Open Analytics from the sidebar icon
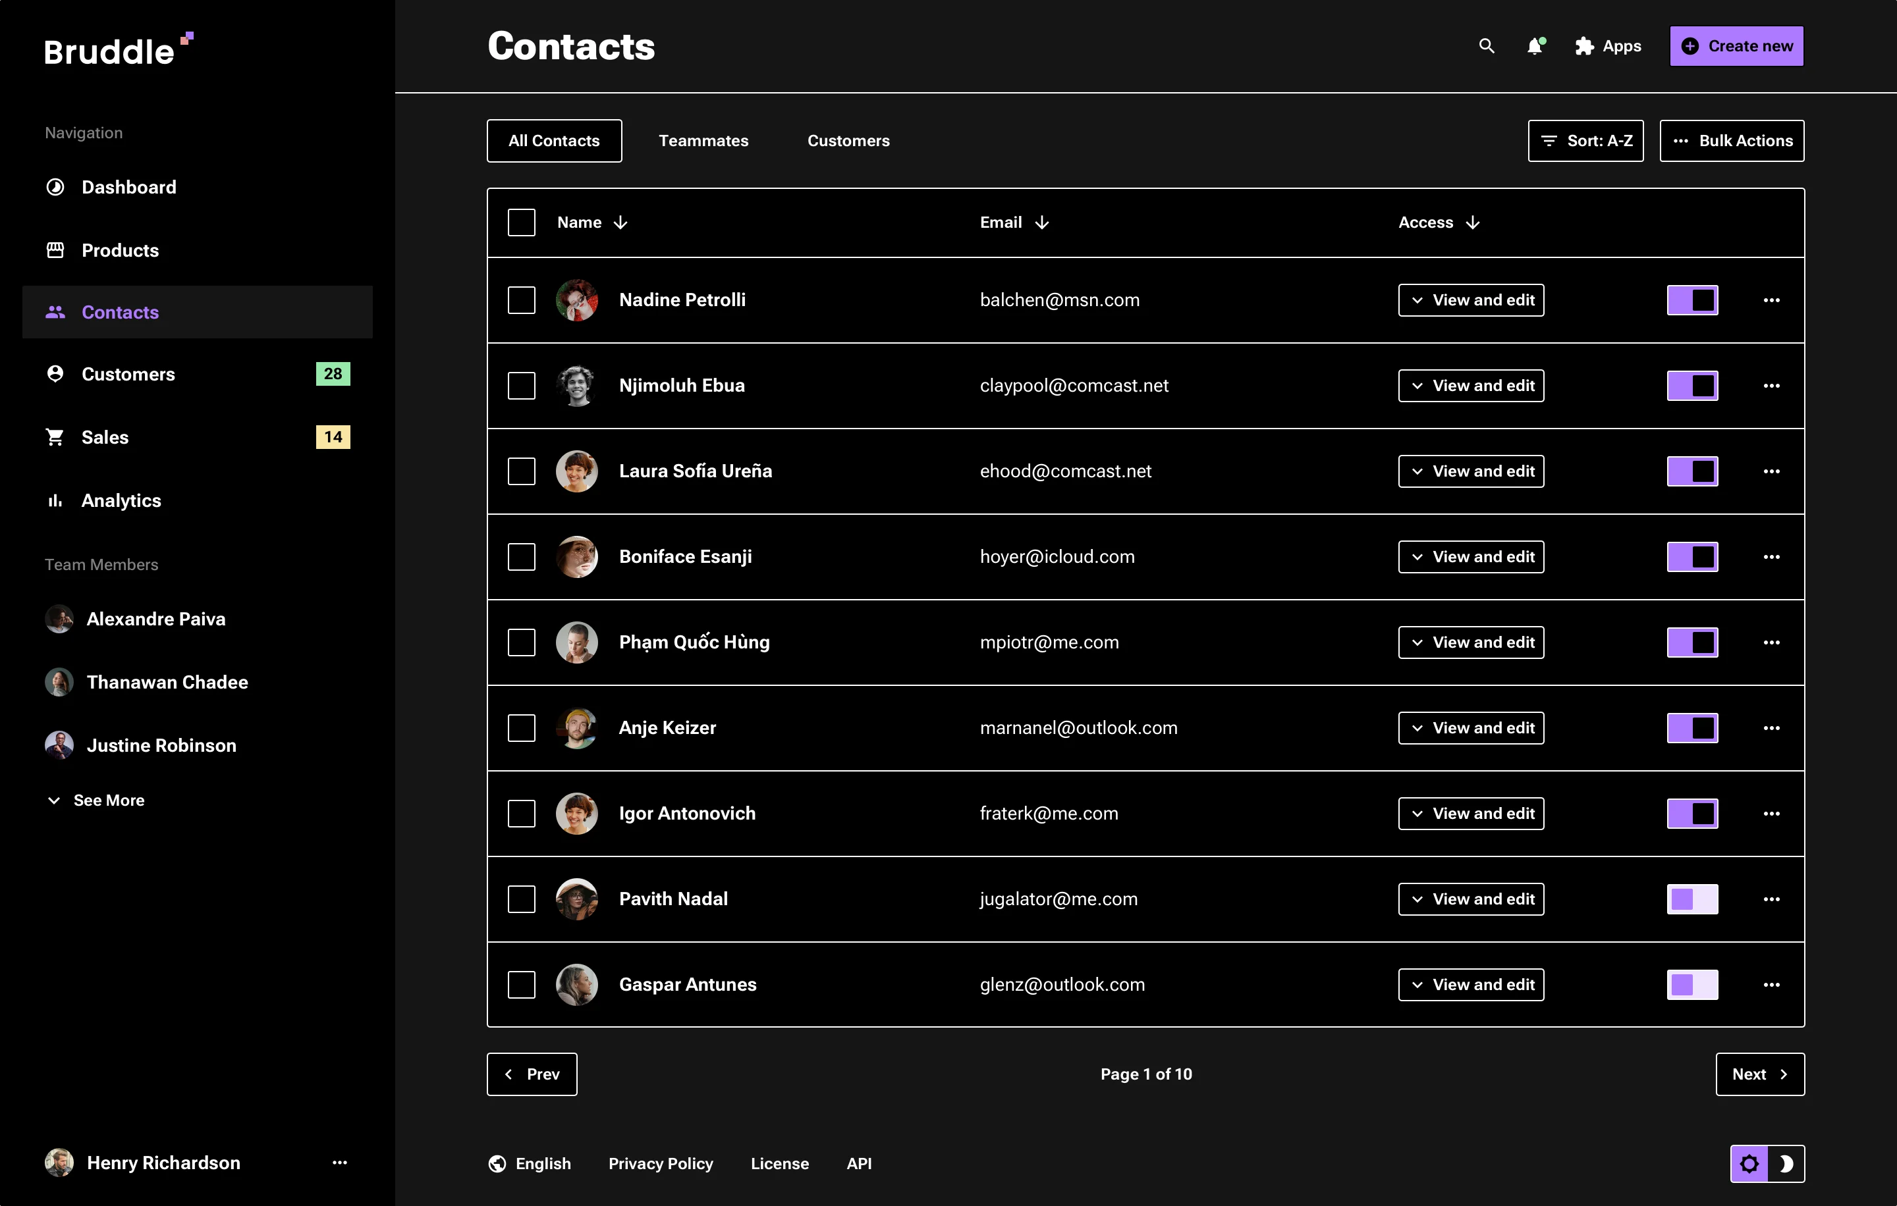Screen dimensions: 1897x1206 (x=55, y=500)
